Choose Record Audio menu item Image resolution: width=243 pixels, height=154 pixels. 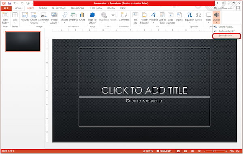(227, 36)
